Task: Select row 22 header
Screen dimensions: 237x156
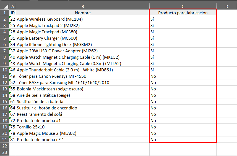Action: (x=4, y=146)
